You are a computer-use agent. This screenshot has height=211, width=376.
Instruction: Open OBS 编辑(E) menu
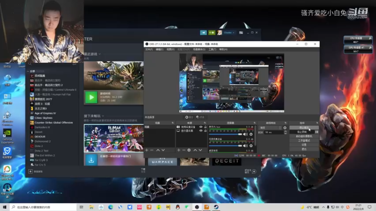point(159,49)
